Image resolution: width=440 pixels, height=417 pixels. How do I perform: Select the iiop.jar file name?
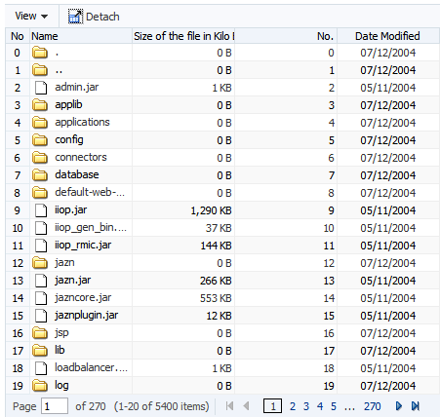coord(71,210)
